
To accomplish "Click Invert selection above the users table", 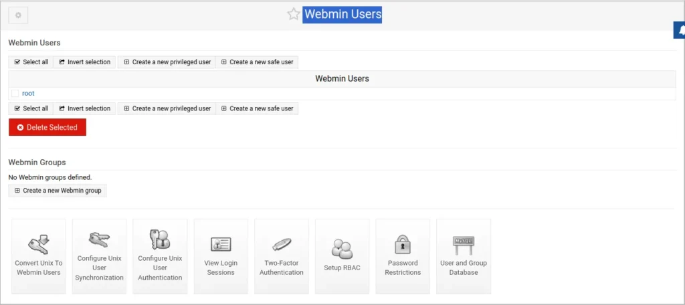I will (x=85, y=62).
